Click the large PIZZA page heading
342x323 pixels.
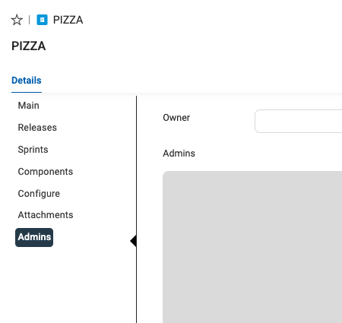(29, 46)
